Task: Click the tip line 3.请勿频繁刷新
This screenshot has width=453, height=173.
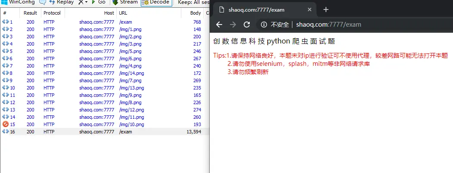Action: [248, 72]
